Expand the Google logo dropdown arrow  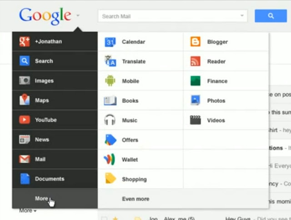(x=78, y=15)
